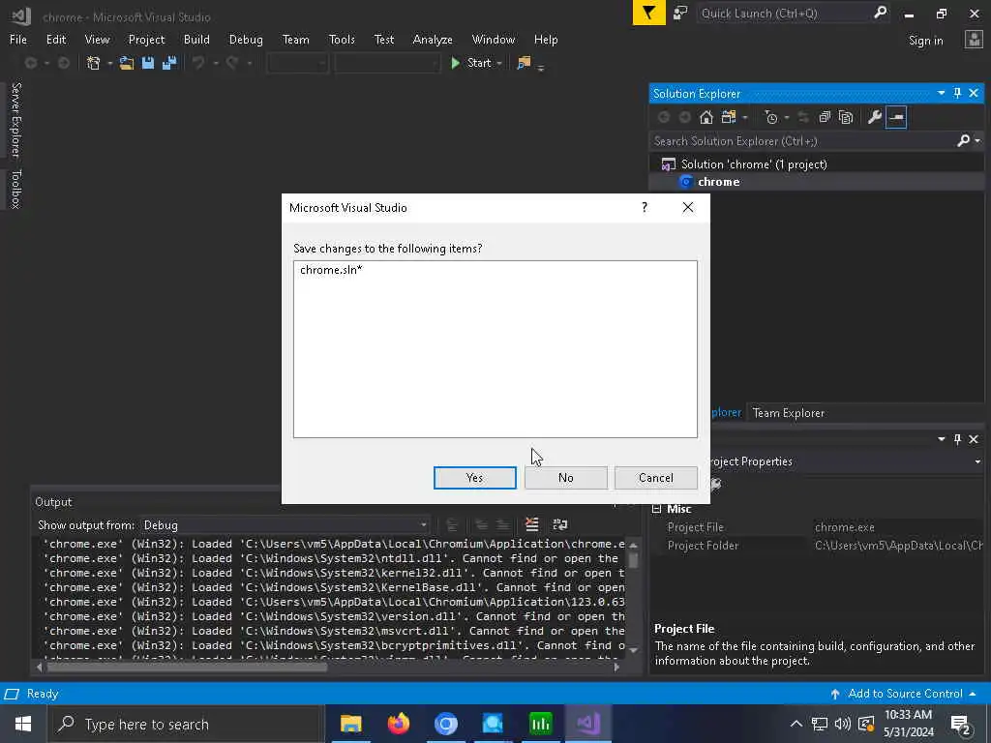Viewport: 991px width, 743px height.
Task: Click Add to Source Control
Action: [905, 694]
